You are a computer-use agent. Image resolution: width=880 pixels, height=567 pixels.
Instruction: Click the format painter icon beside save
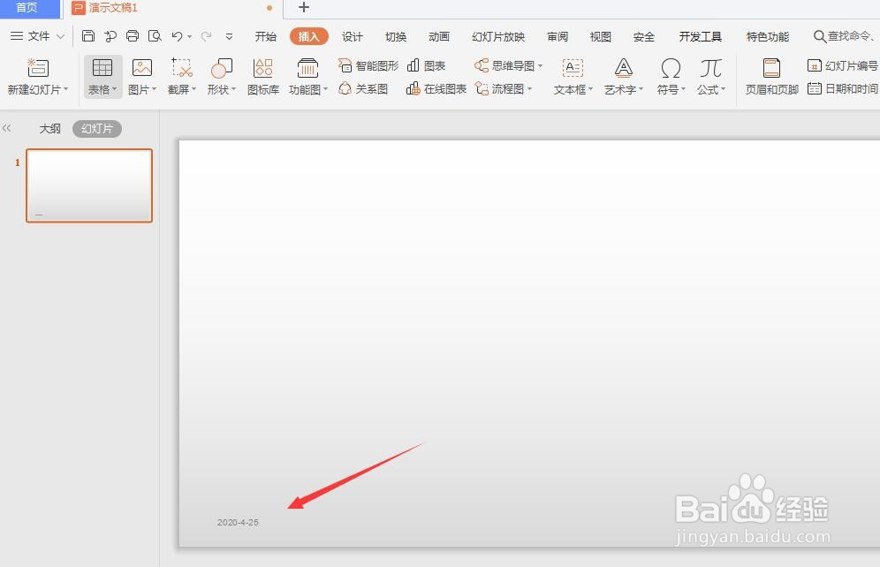(x=110, y=36)
